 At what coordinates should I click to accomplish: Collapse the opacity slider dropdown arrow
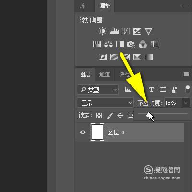[x=186, y=103]
